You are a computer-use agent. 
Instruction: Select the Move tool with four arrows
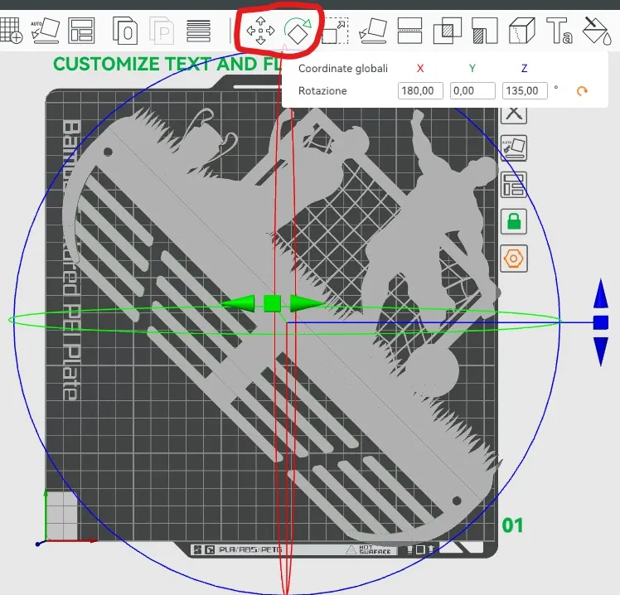[x=260, y=31]
